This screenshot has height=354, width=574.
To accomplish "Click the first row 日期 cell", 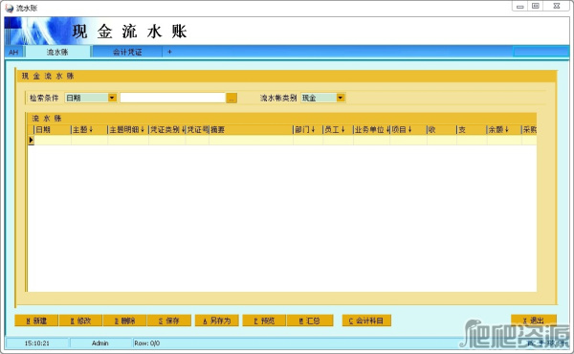I will (x=53, y=140).
